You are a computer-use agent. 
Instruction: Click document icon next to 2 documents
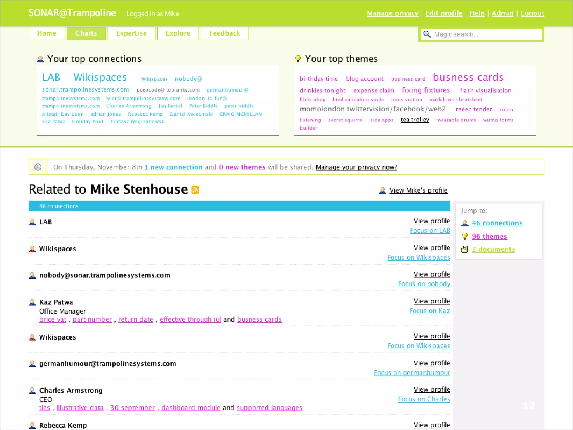464,249
